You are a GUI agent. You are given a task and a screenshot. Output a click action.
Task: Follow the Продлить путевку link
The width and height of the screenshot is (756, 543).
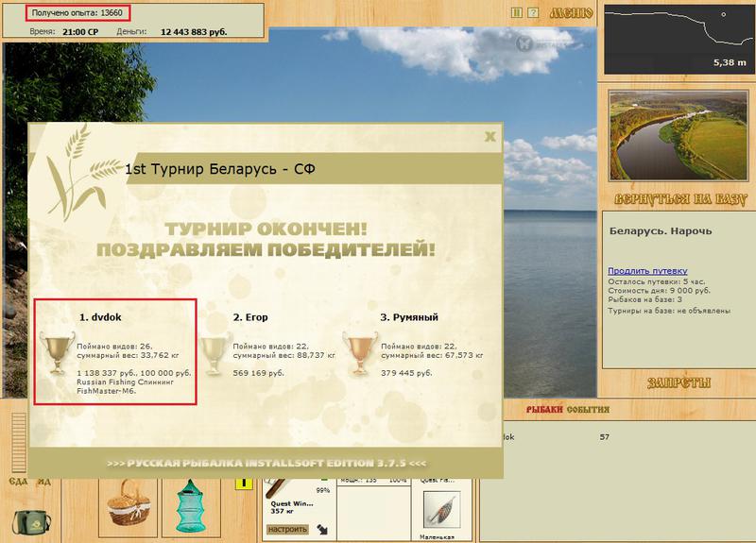pos(647,271)
